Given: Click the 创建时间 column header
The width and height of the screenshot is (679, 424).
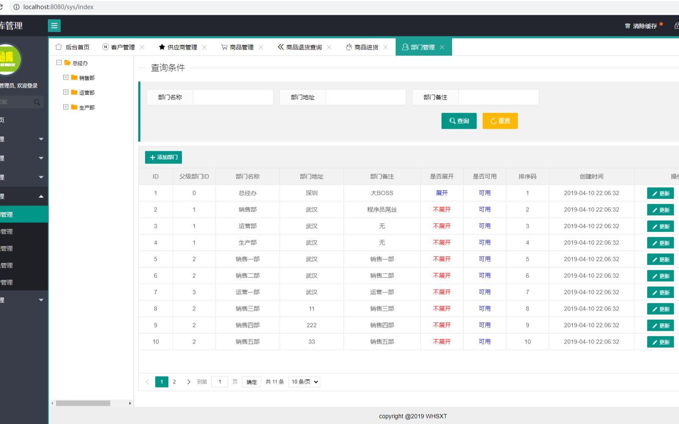Looking at the screenshot, I should pyautogui.click(x=592, y=176).
